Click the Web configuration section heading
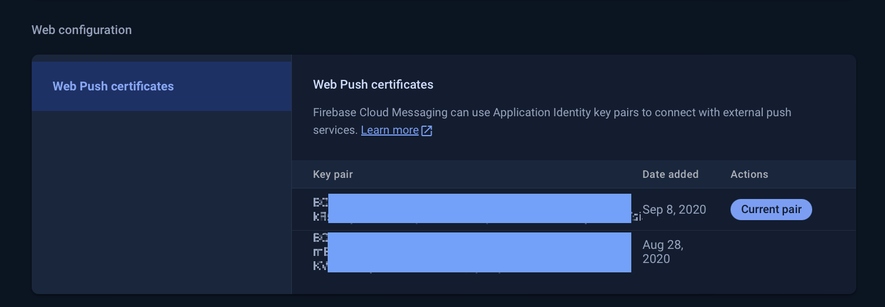 click(x=82, y=30)
